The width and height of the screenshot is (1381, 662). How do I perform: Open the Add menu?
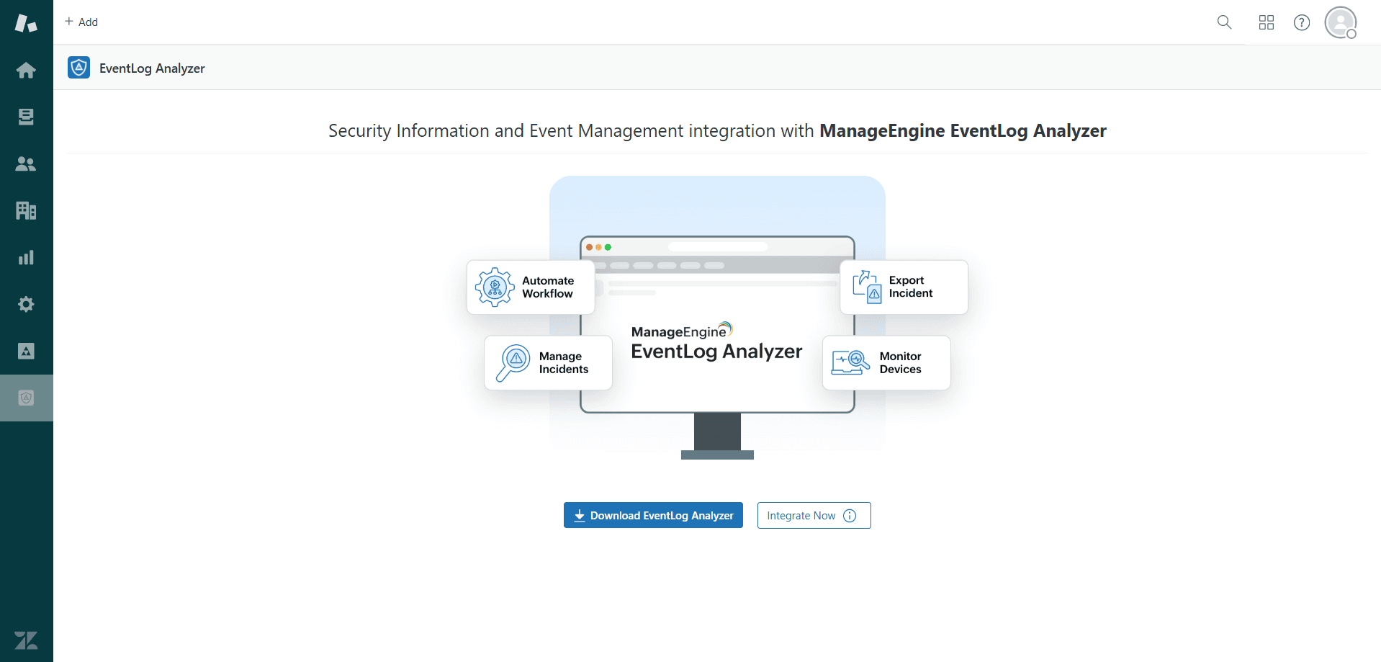point(81,22)
